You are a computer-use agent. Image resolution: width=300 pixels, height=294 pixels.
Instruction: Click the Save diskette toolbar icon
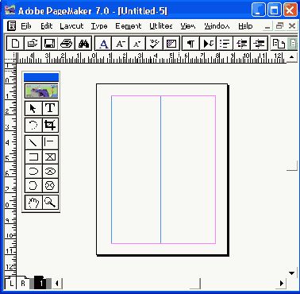(49, 43)
